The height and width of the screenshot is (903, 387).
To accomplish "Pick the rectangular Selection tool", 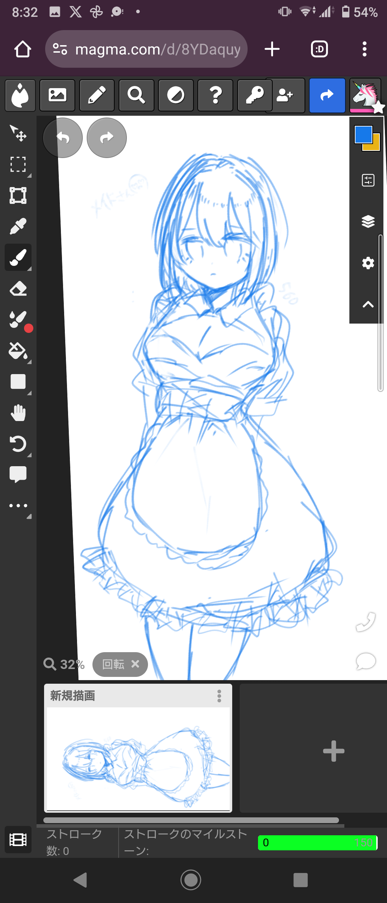I will tap(18, 164).
